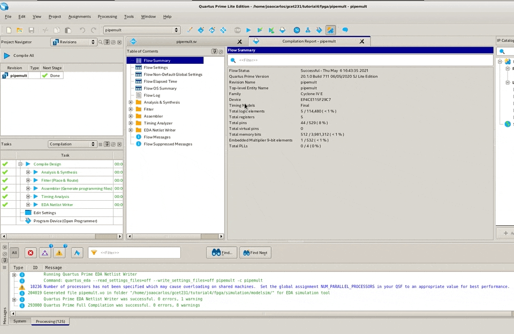Toggle the flagged messages filter button
This screenshot has width=514, height=334.
point(77,253)
